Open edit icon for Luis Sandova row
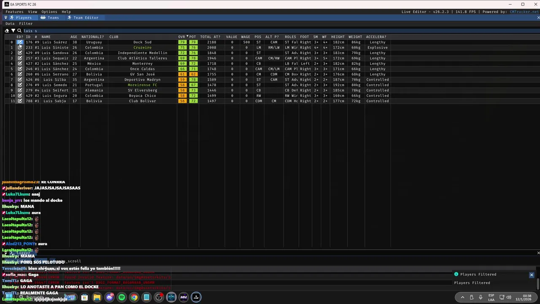Viewport: 540px width, 304px height. click(20, 53)
